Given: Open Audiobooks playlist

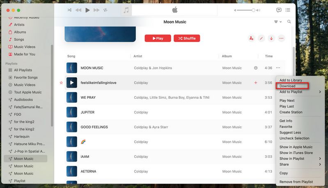Looking at the screenshot, I should point(23,100).
